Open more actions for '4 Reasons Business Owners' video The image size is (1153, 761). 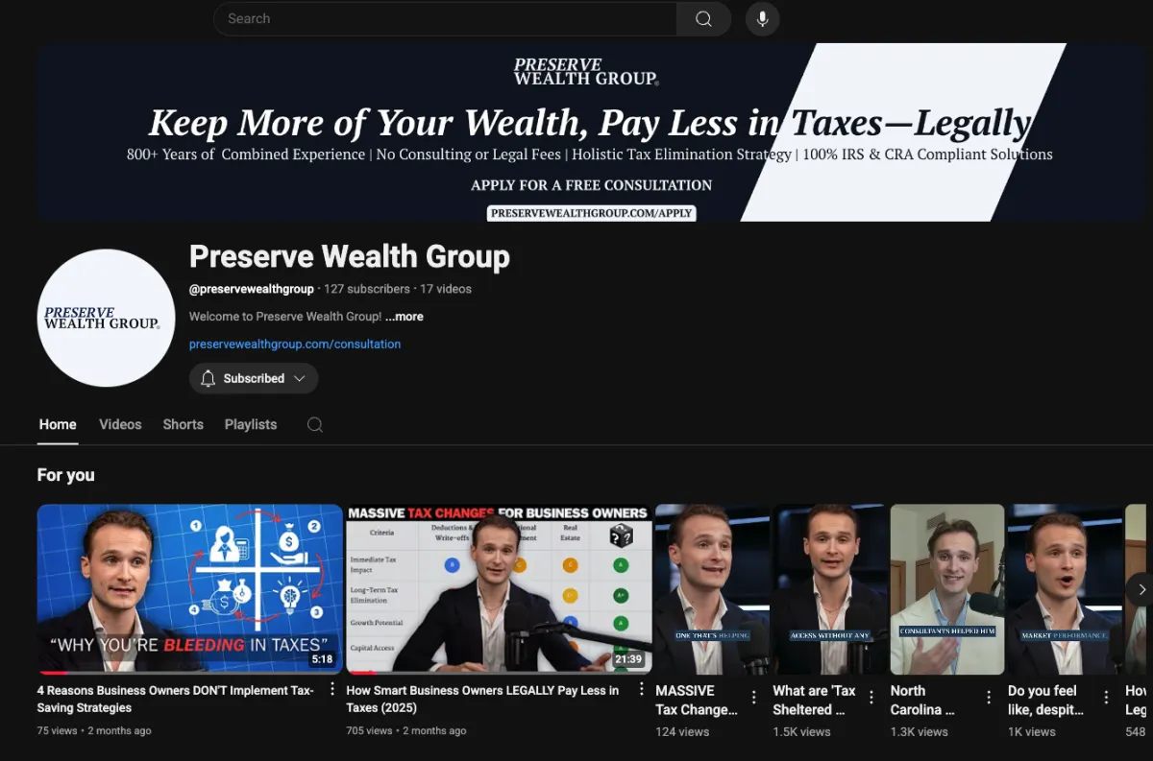click(x=332, y=689)
